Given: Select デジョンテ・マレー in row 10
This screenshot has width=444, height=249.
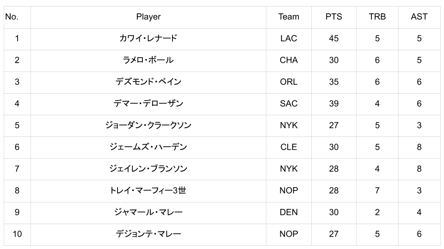Looking at the screenshot, I should click(148, 234).
